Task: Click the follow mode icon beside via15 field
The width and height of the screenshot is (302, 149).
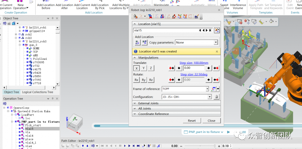Action: 217,30
